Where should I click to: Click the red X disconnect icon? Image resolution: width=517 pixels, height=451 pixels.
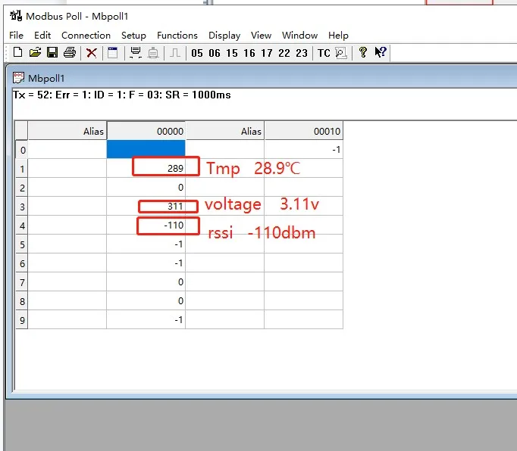pyautogui.click(x=92, y=53)
